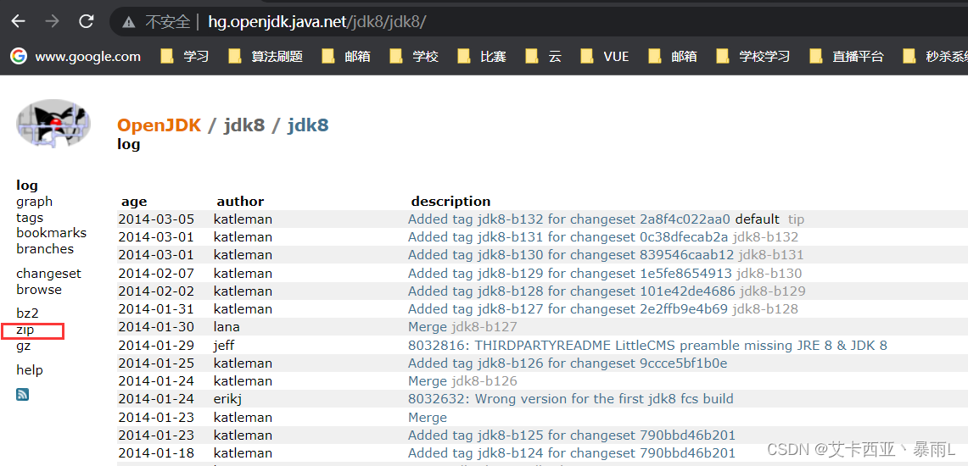Screen dimensions: 968x466
Task: Download the gz archive
Action: click(x=24, y=347)
